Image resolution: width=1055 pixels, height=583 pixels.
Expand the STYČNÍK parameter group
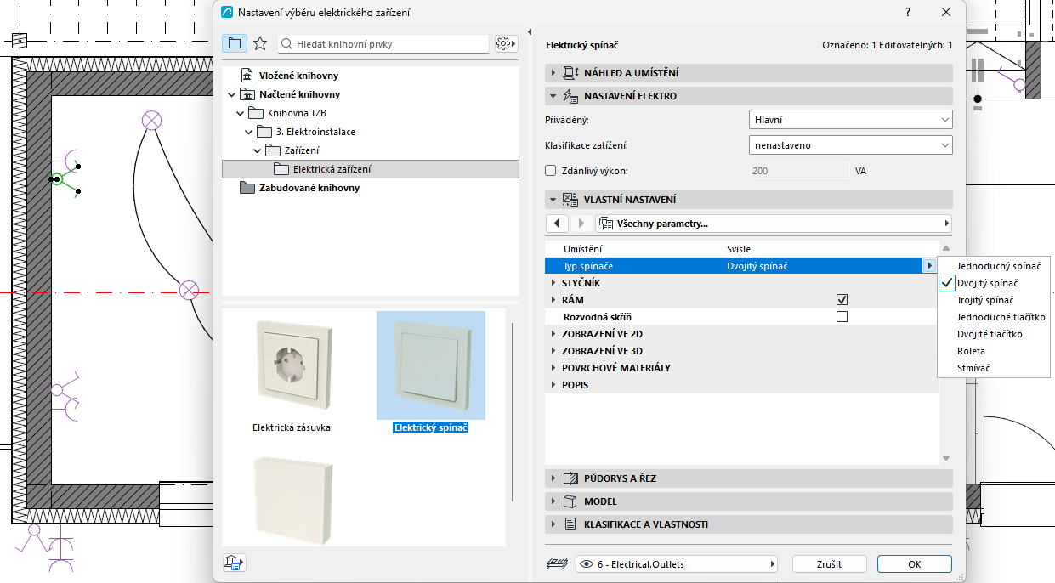click(x=553, y=283)
